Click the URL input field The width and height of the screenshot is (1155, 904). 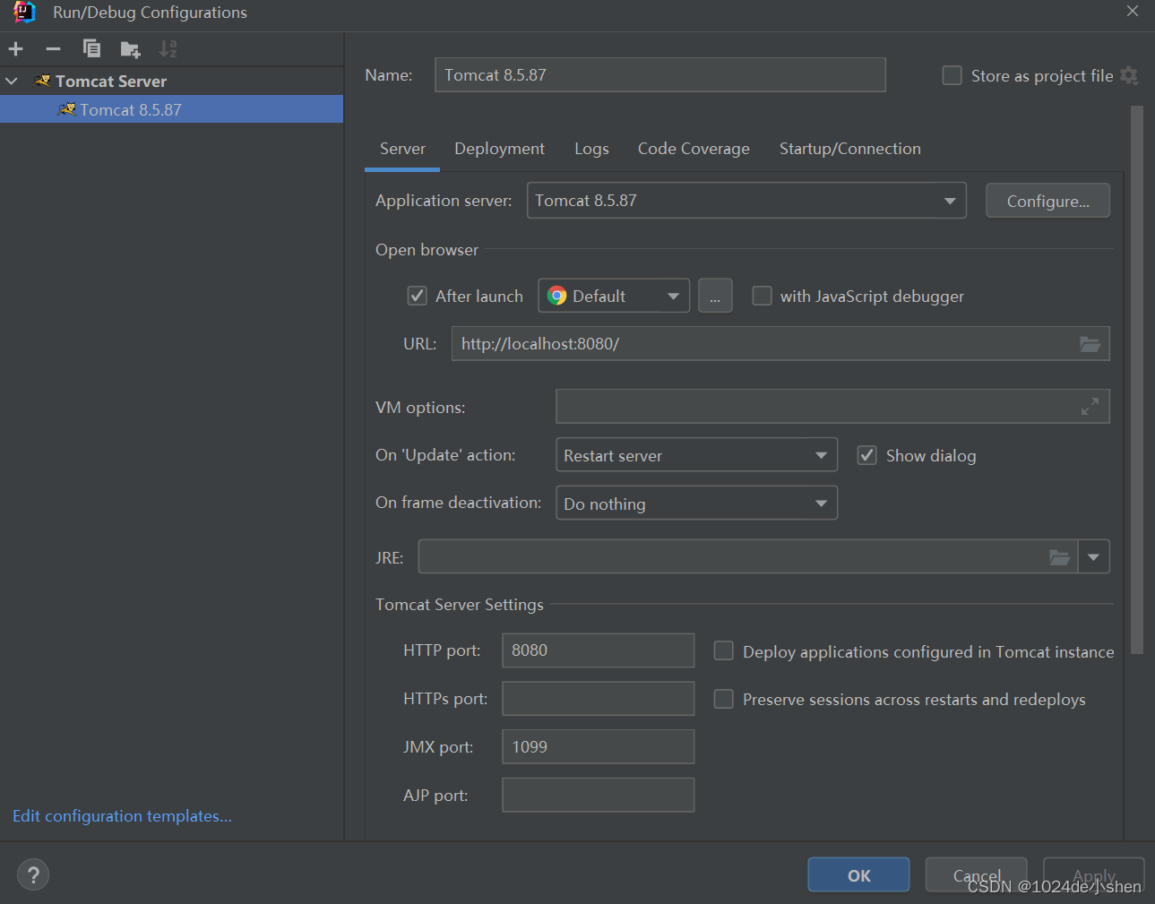(780, 344)
